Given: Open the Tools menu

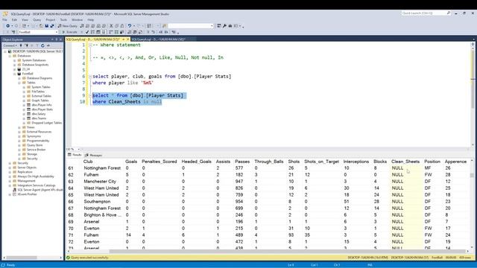Looking at the screenshot, I should point(63,20).
